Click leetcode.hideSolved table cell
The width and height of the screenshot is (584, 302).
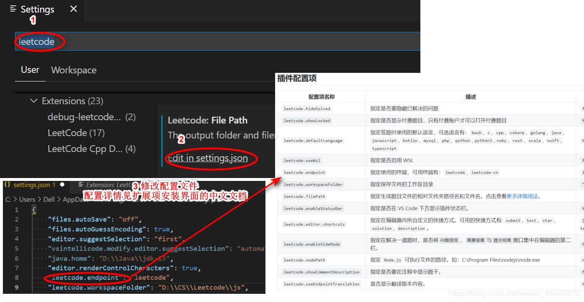(307, 109)
